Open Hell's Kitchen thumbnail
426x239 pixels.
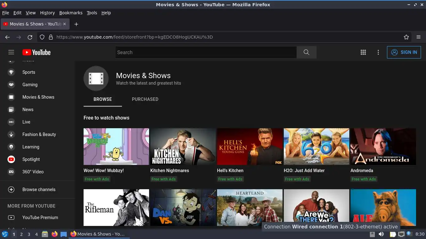point(250,147)
